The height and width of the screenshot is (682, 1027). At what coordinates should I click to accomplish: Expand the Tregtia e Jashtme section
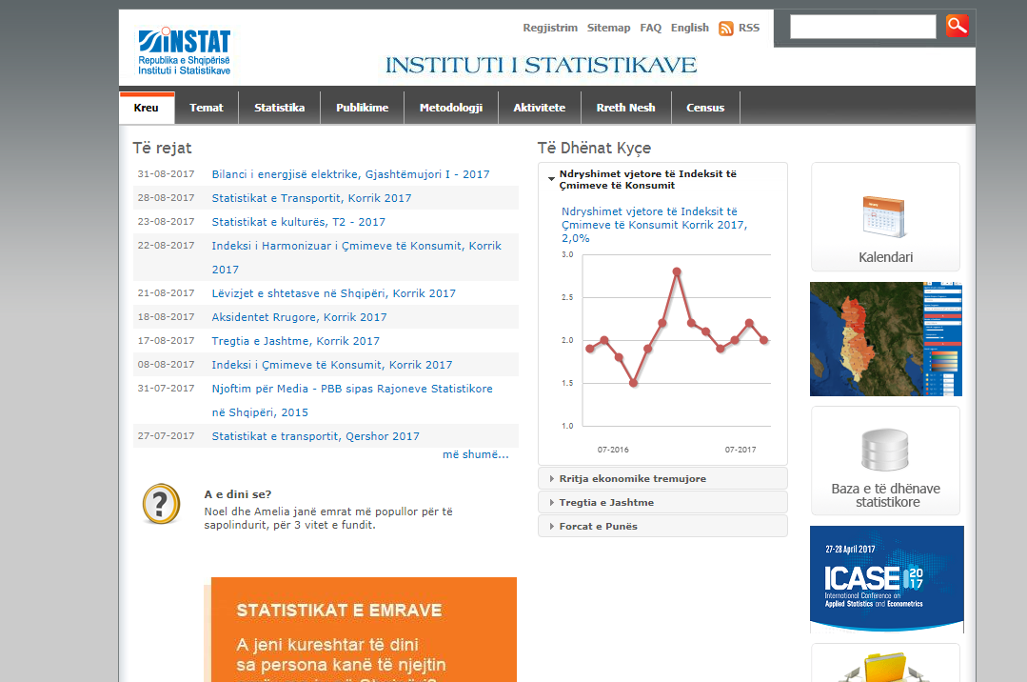[662, 502]
